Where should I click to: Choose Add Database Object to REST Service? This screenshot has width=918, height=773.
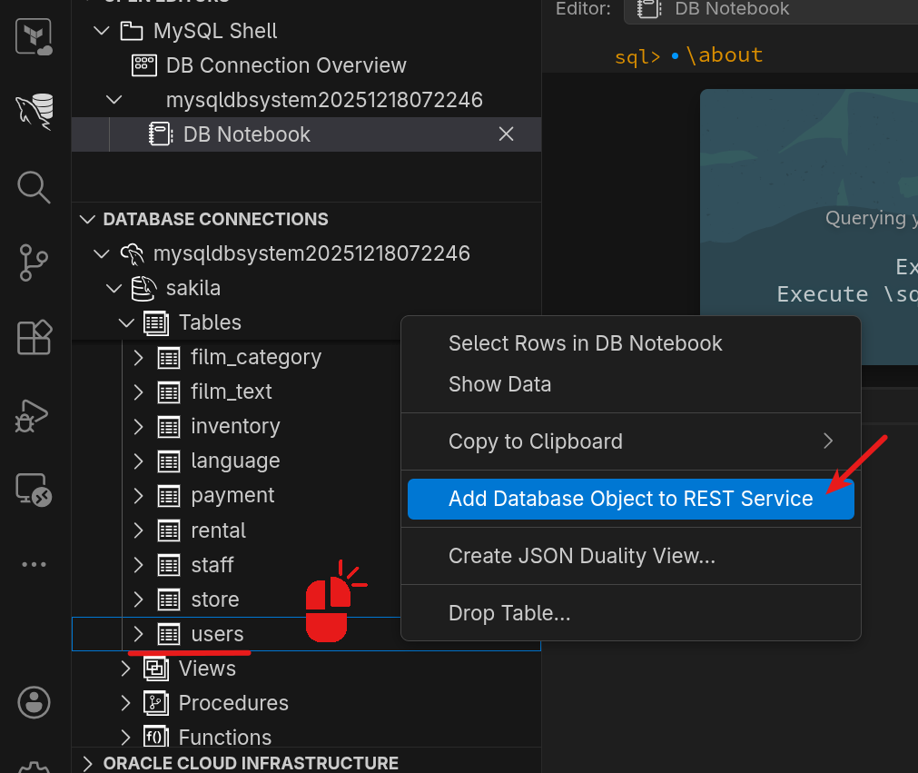click(630, 499)
